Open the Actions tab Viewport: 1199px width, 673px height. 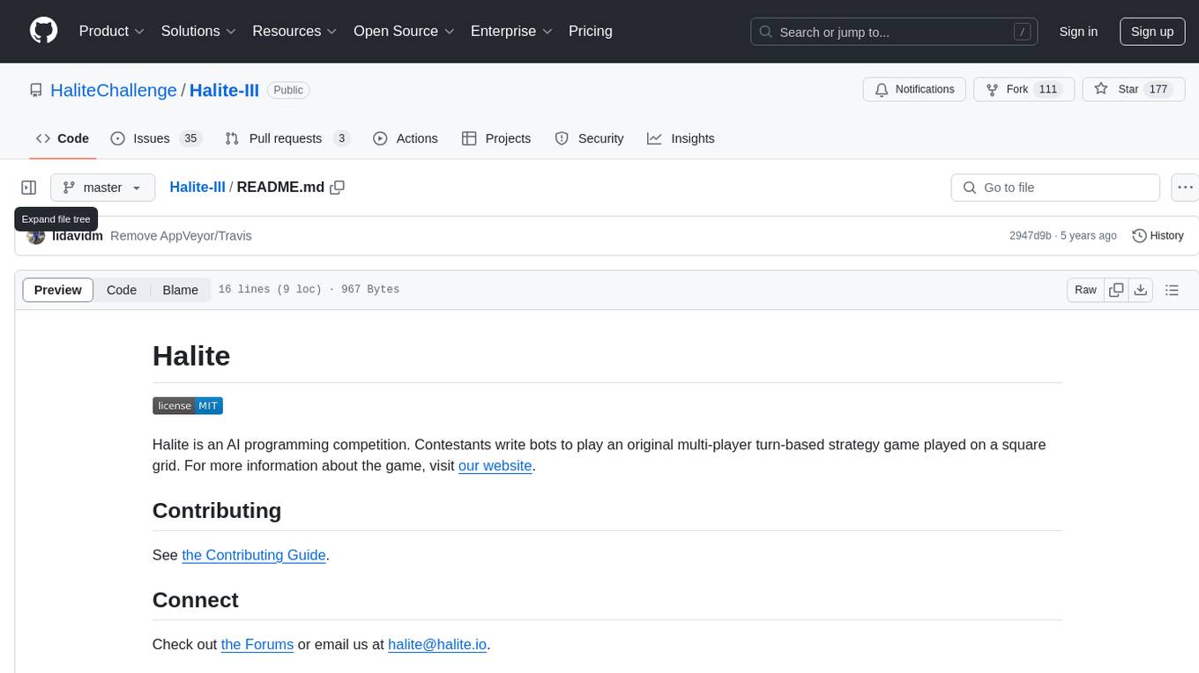406,138
